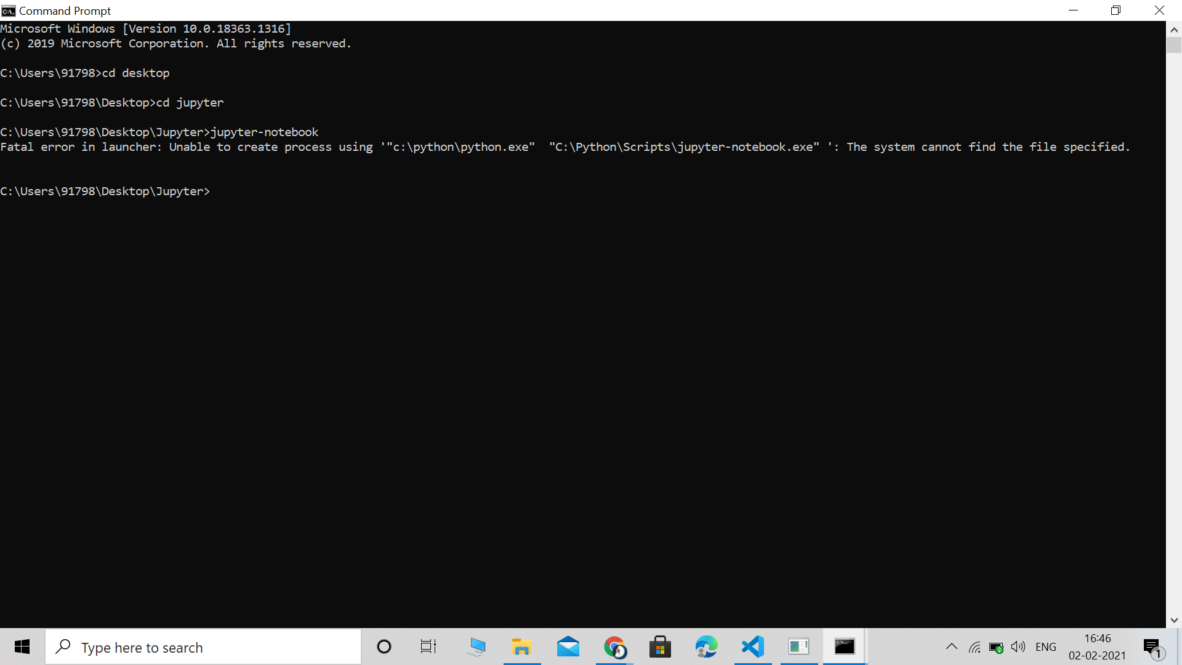
Task: Click the Command Prompt taskbar icon
Action: [x=844, y=647]
